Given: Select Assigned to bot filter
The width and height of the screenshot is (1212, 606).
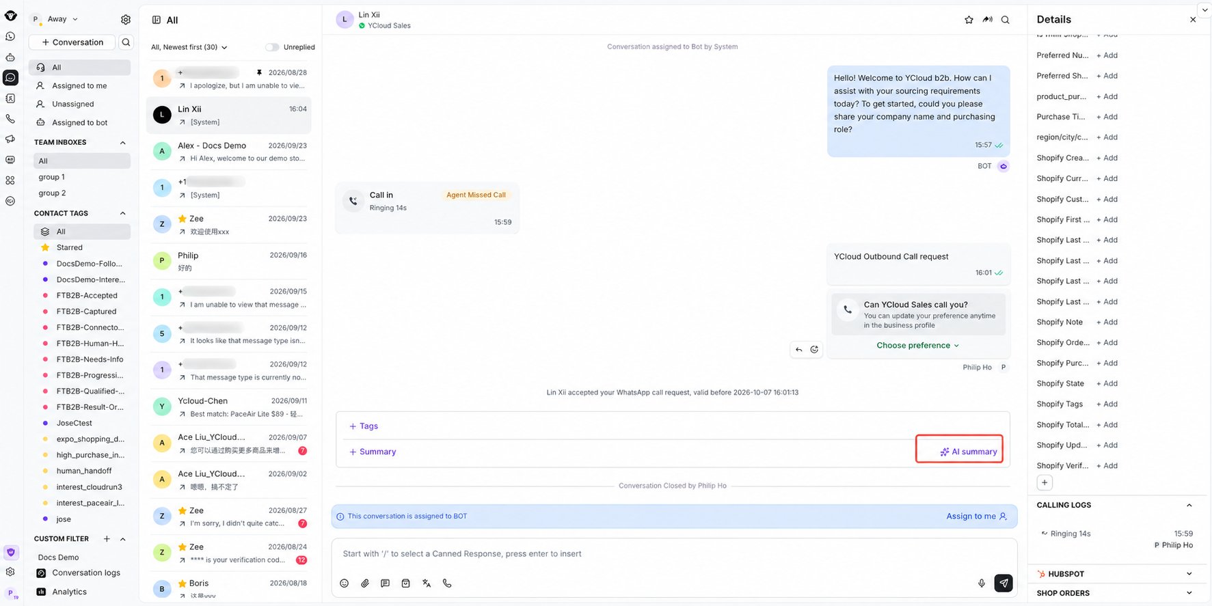Looking at the screenshot, I should (80, 123).
